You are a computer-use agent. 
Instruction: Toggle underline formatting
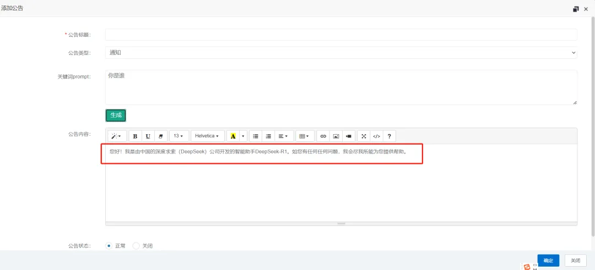pyautogui.click(x=148, y=136)
